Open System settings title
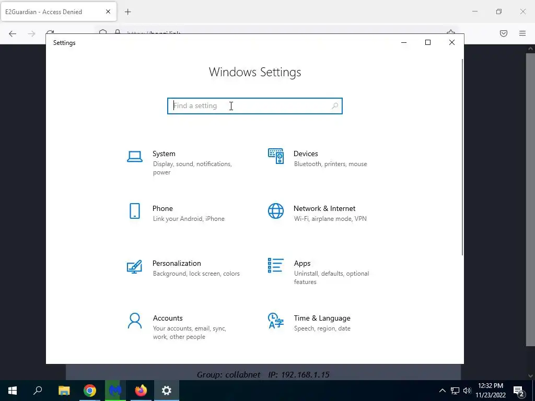This screenshot has height=401, width=535. pyautogui.click(x=164, y=154)
